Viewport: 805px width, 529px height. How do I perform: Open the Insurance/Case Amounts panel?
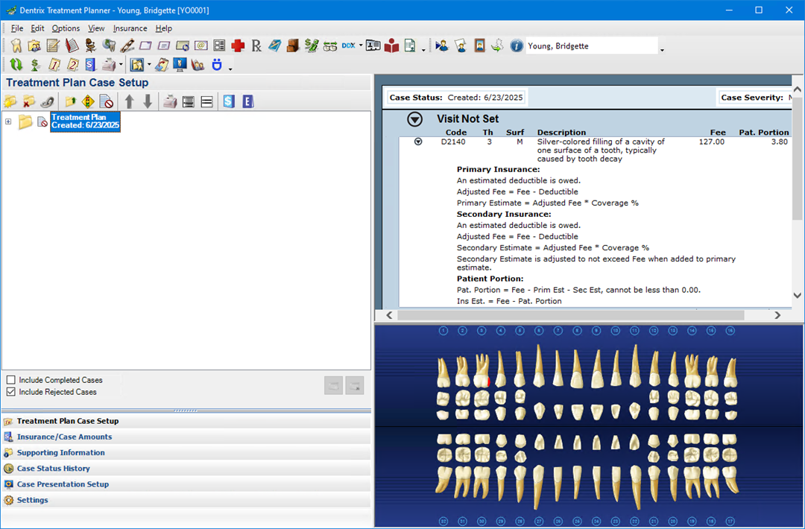64,437
